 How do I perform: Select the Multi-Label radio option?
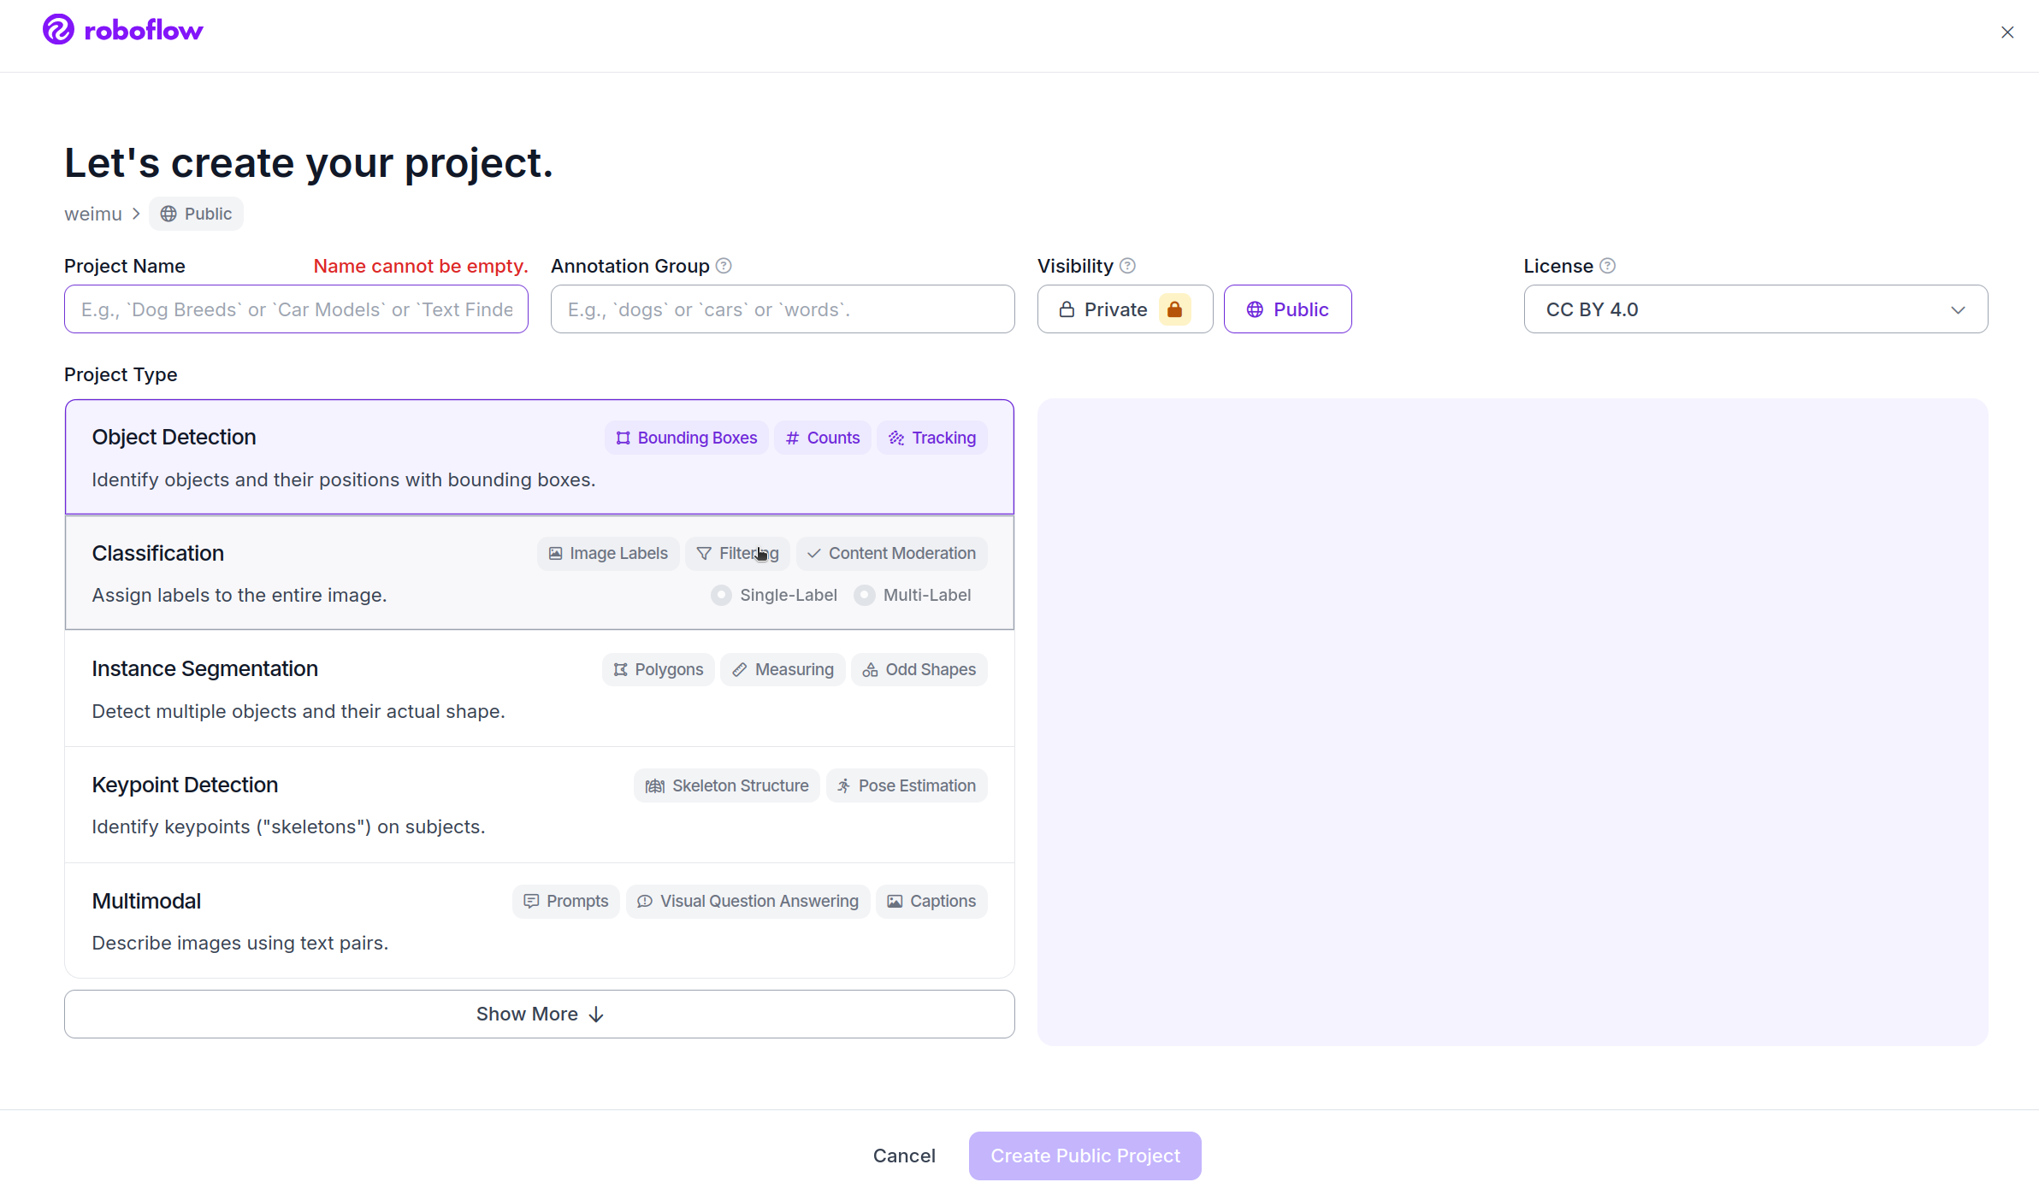865,595
